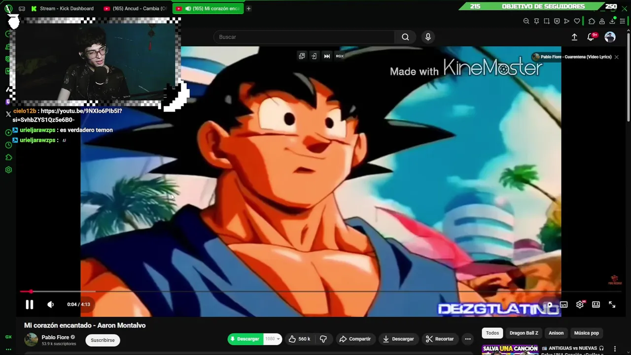Screen dimensions: 631x355
Task: Click the GX sidebar icon at bottom
Action: click(x=8, y=337)
